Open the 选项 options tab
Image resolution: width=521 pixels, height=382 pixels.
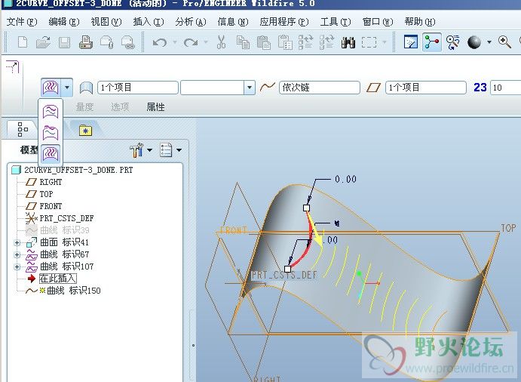(x=120, y=106)
